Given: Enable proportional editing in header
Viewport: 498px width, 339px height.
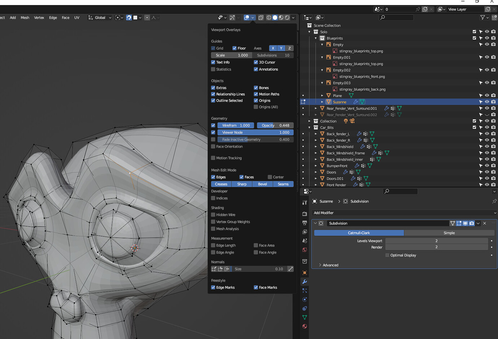Looking at the screenshot, I should (147, 17).
